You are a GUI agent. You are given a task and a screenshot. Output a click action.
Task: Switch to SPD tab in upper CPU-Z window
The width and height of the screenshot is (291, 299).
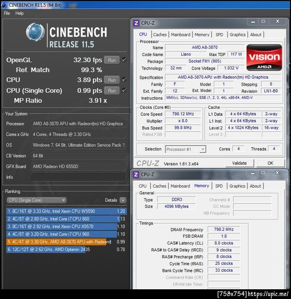coord(219,35)
